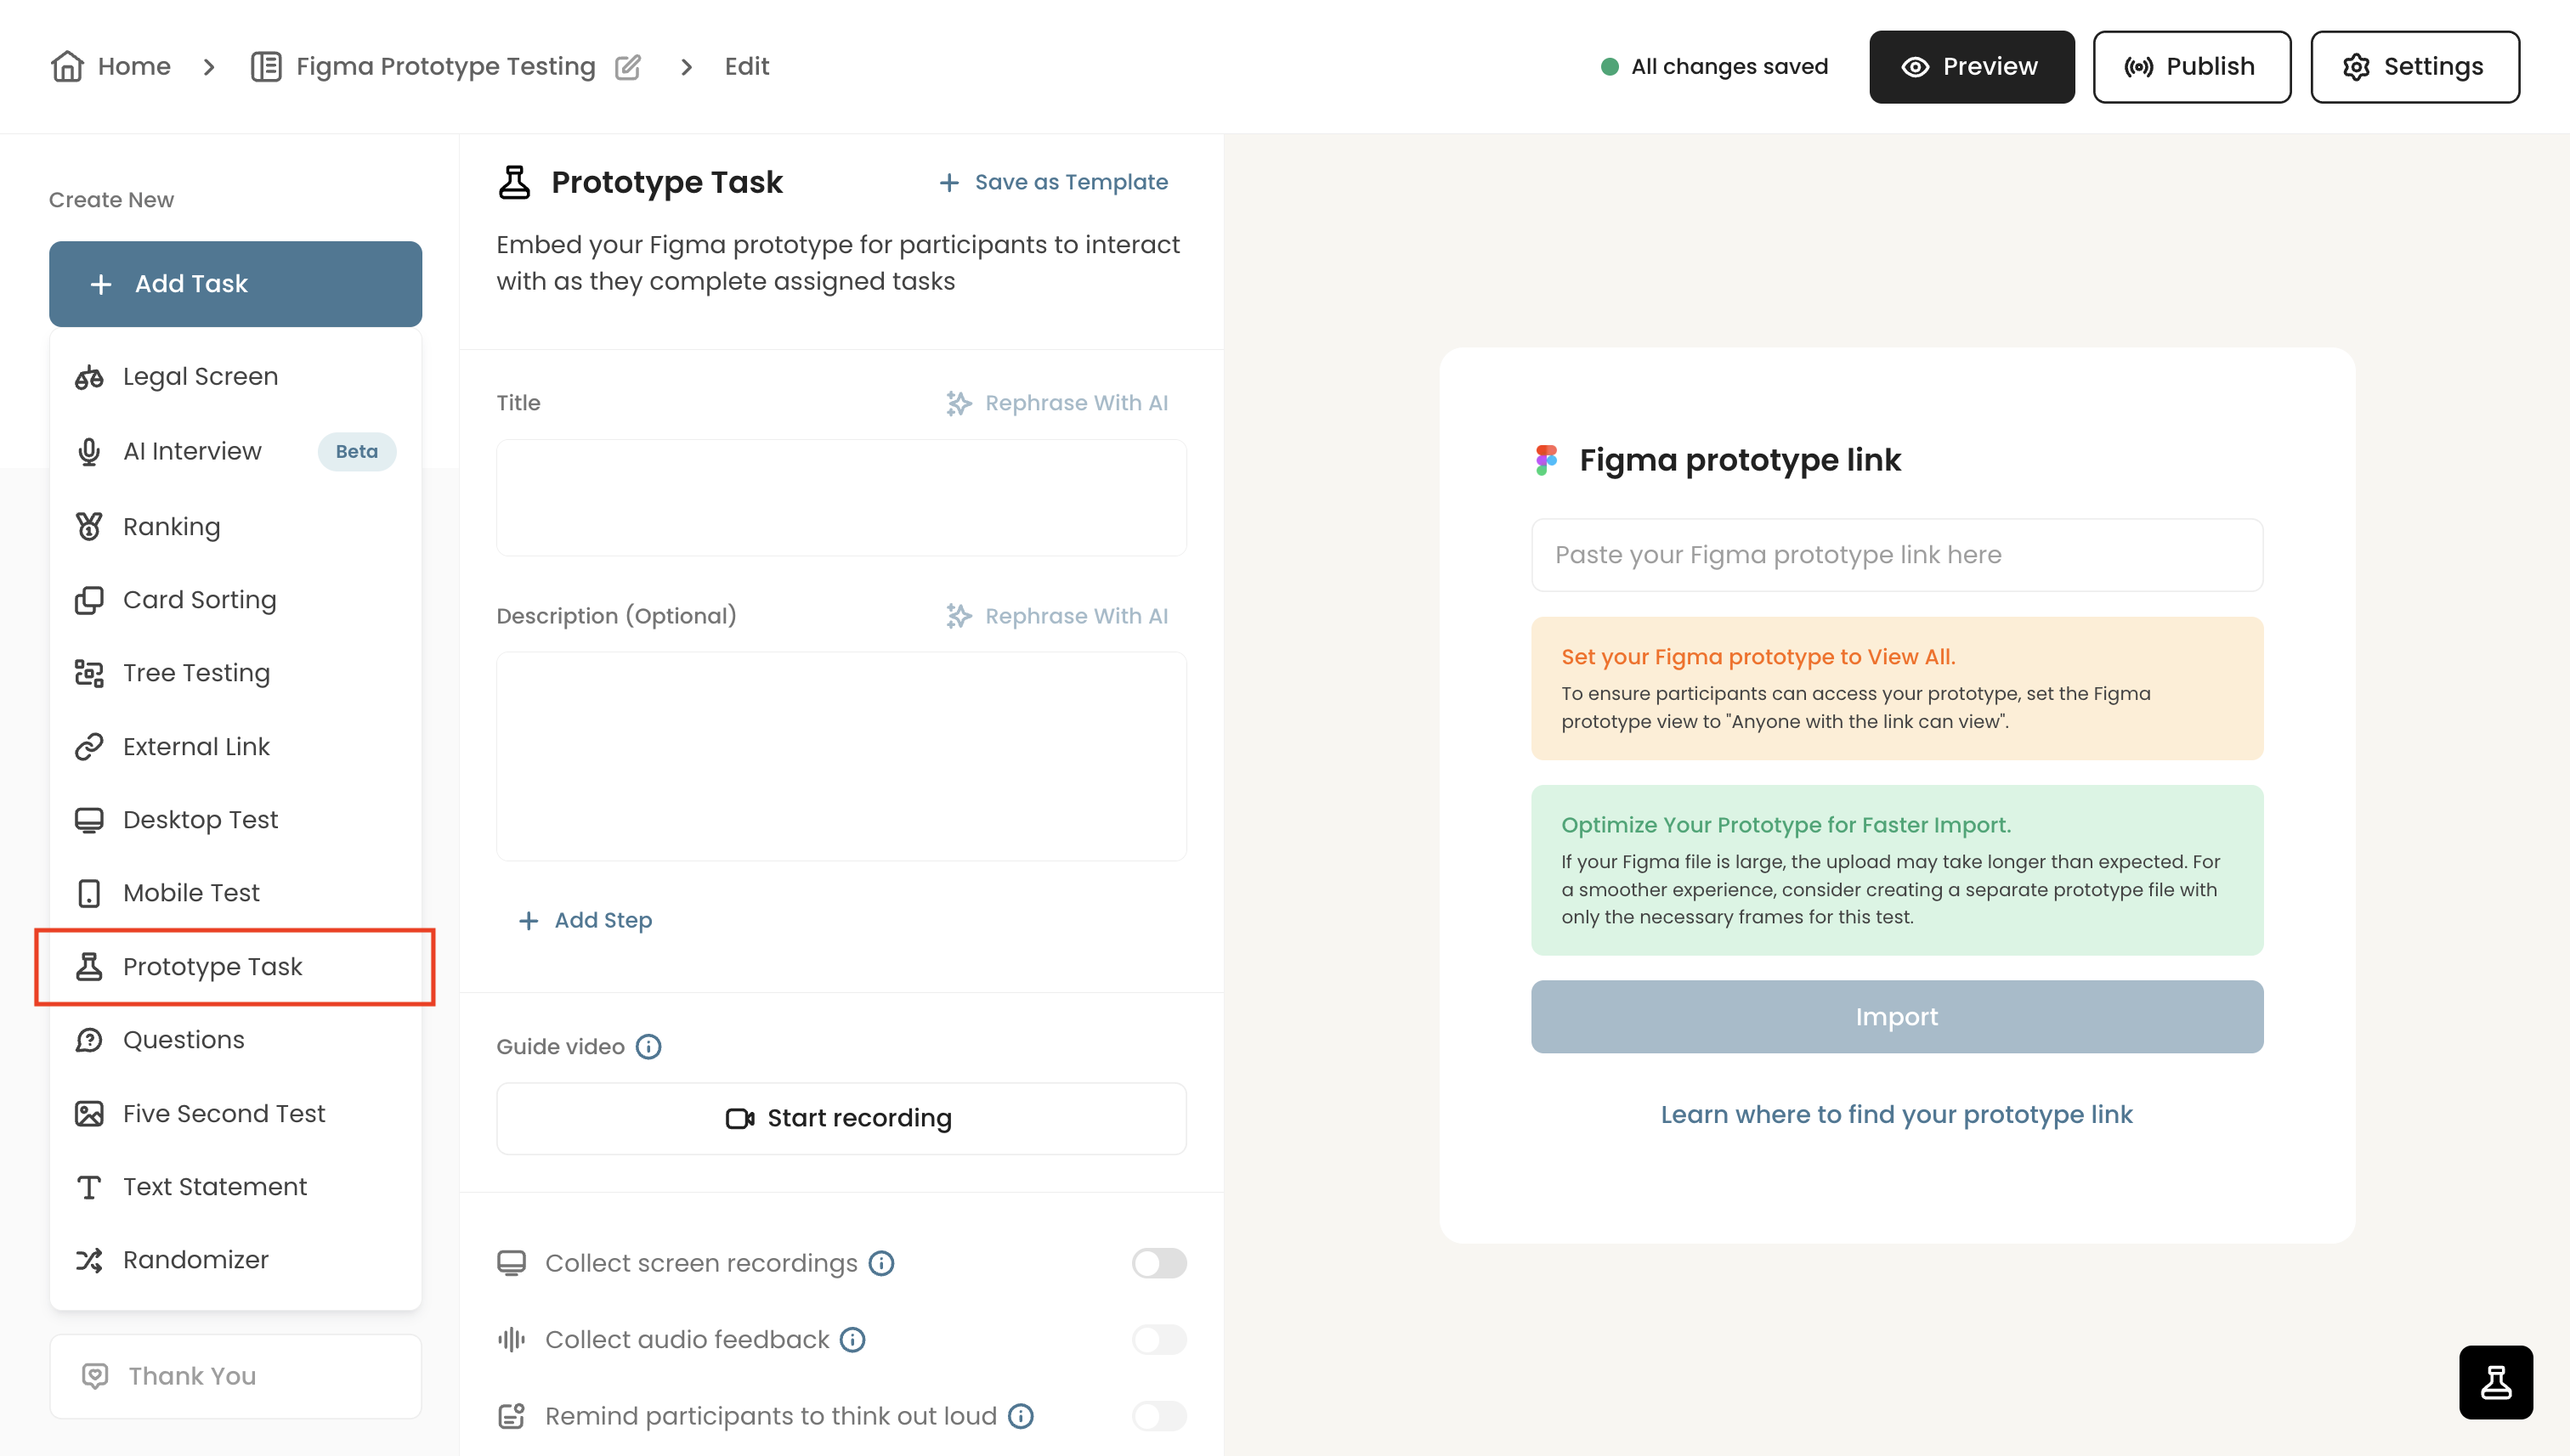Click the AI Interview microphone icon
This screenshot has width=2570, height=1456.
[89, 451]
